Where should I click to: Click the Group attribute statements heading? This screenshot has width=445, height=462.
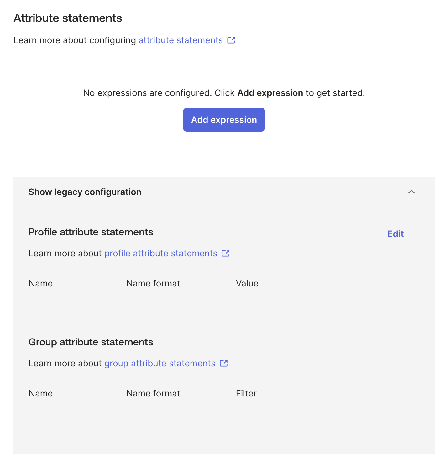(x=91, y=342)
